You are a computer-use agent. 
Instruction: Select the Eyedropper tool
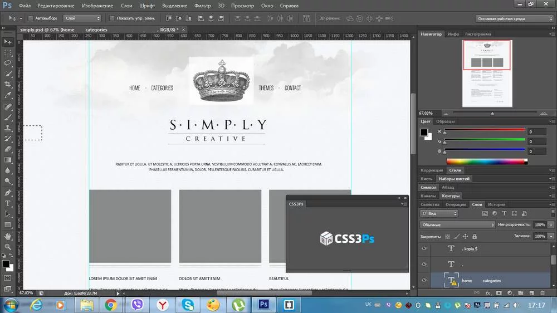click(x=8, y=95)
